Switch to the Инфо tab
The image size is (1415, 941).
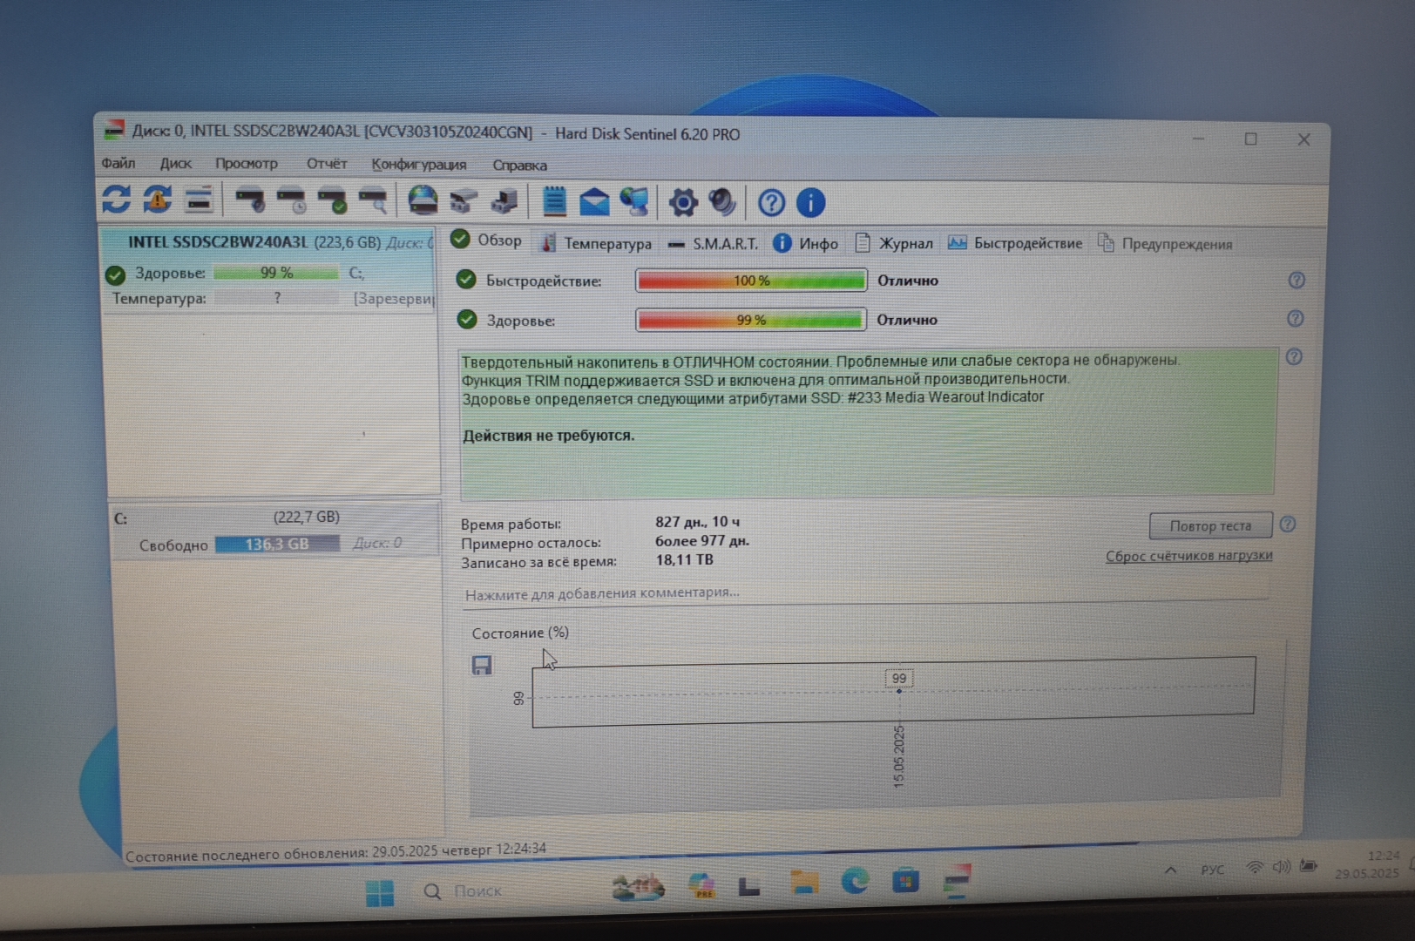click(x=806, y=244)
